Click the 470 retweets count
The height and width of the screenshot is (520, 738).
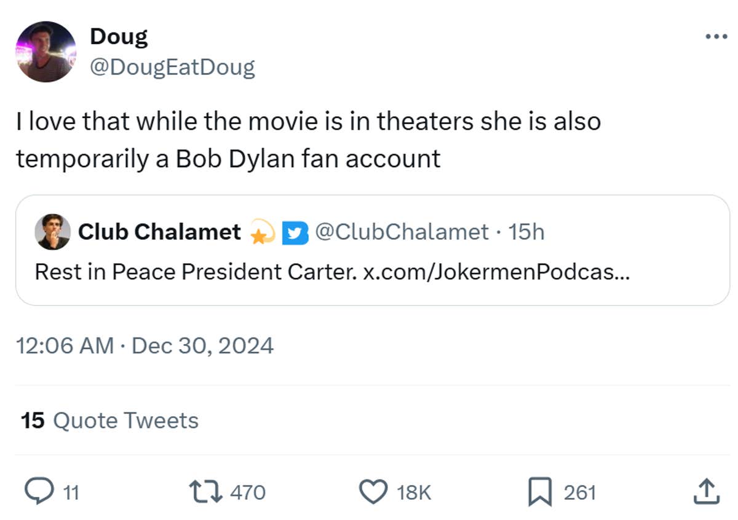(x=248, y=492)
